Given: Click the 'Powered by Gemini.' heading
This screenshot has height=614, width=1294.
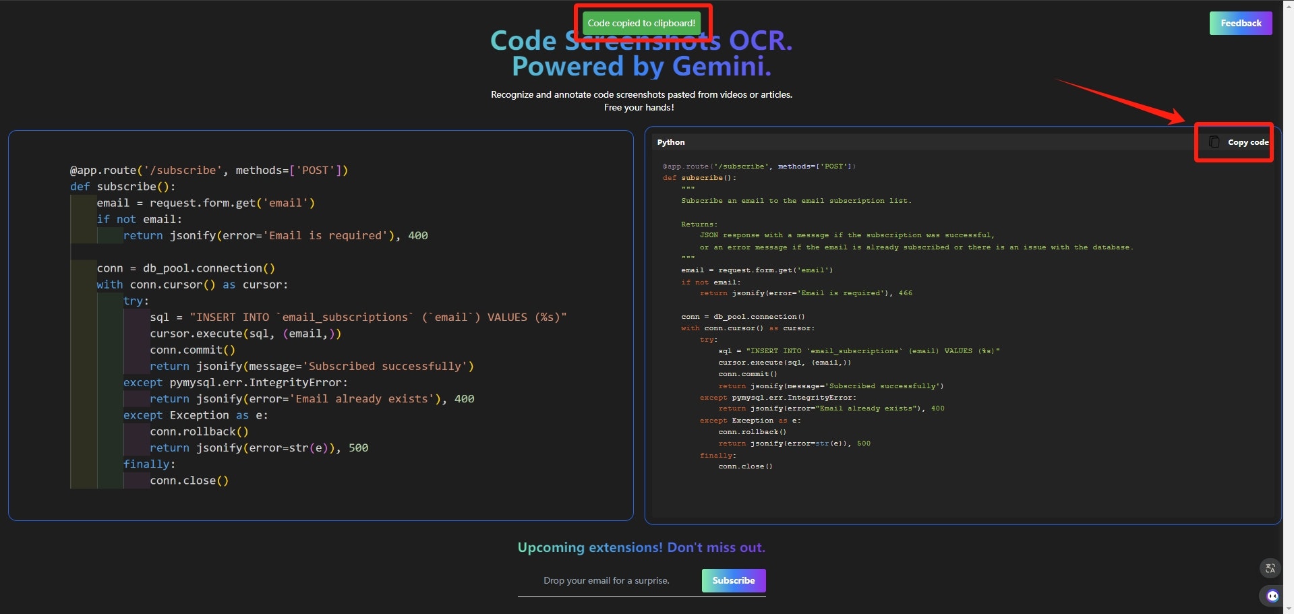Looking at the screenshot, I should click(641, 66).
